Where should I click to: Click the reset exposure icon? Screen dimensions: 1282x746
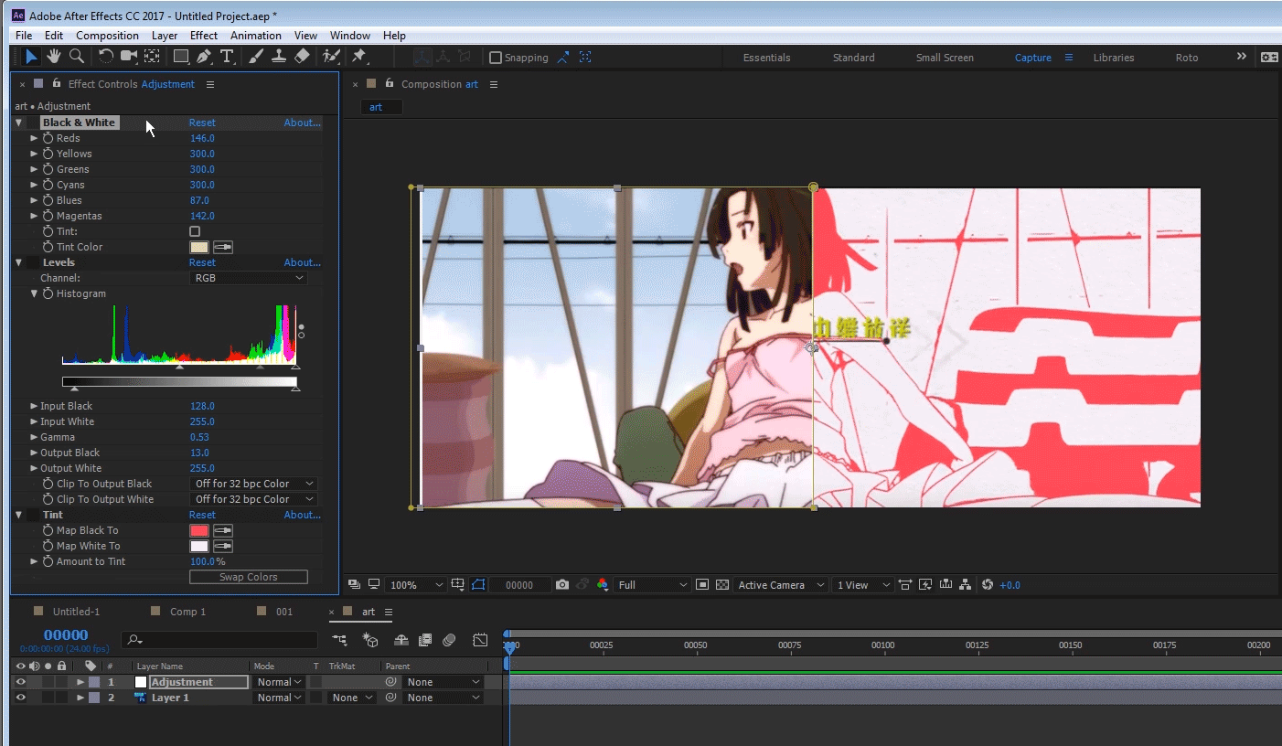click(x=988, y=585)
